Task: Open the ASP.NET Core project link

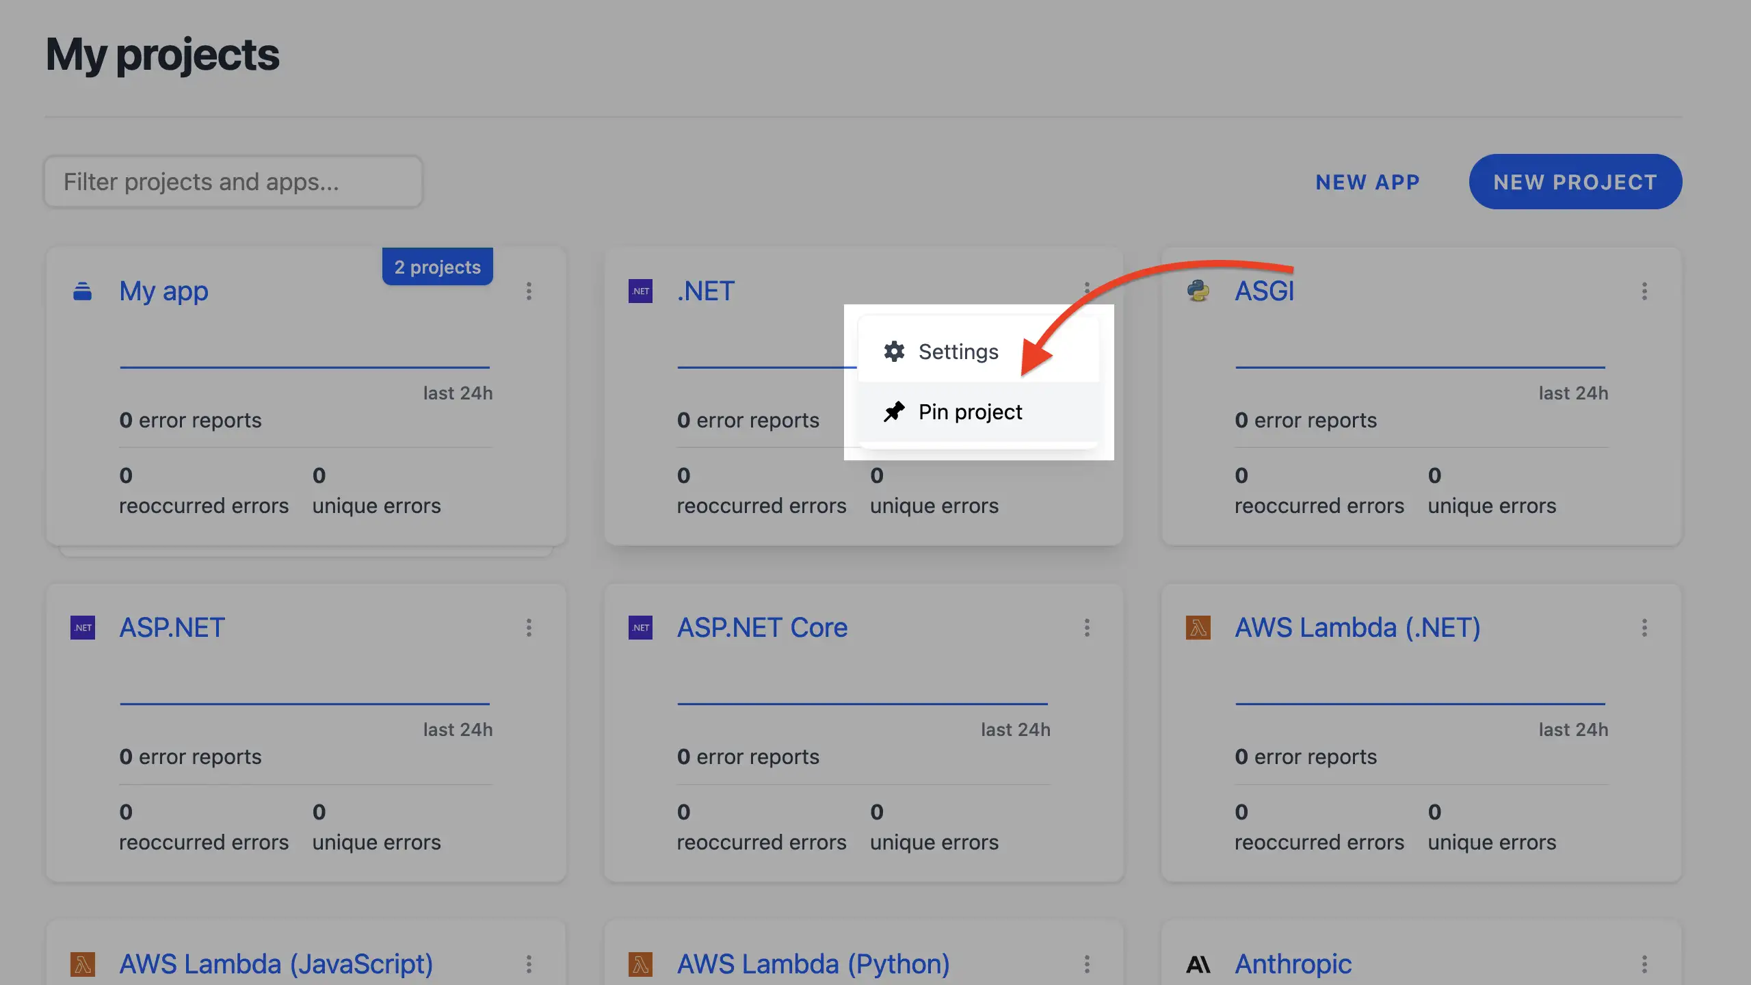Action: tap(762, 628)
